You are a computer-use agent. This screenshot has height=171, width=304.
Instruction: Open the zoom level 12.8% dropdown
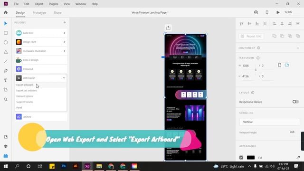pos(288,12)
